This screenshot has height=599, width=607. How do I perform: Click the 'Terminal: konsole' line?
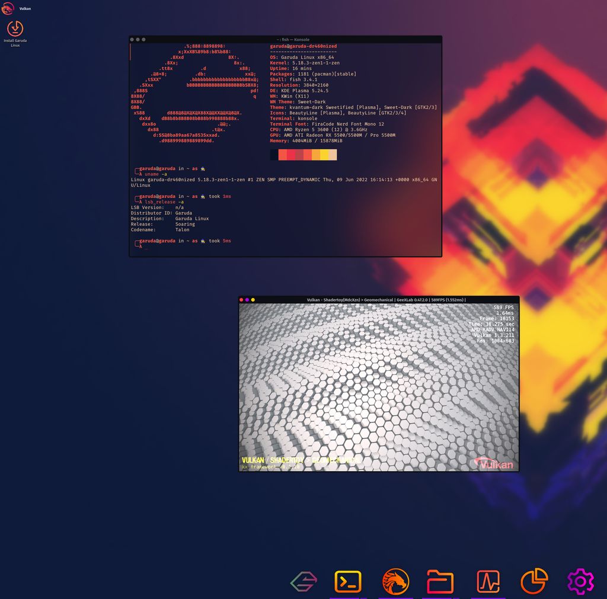(293, 118)
